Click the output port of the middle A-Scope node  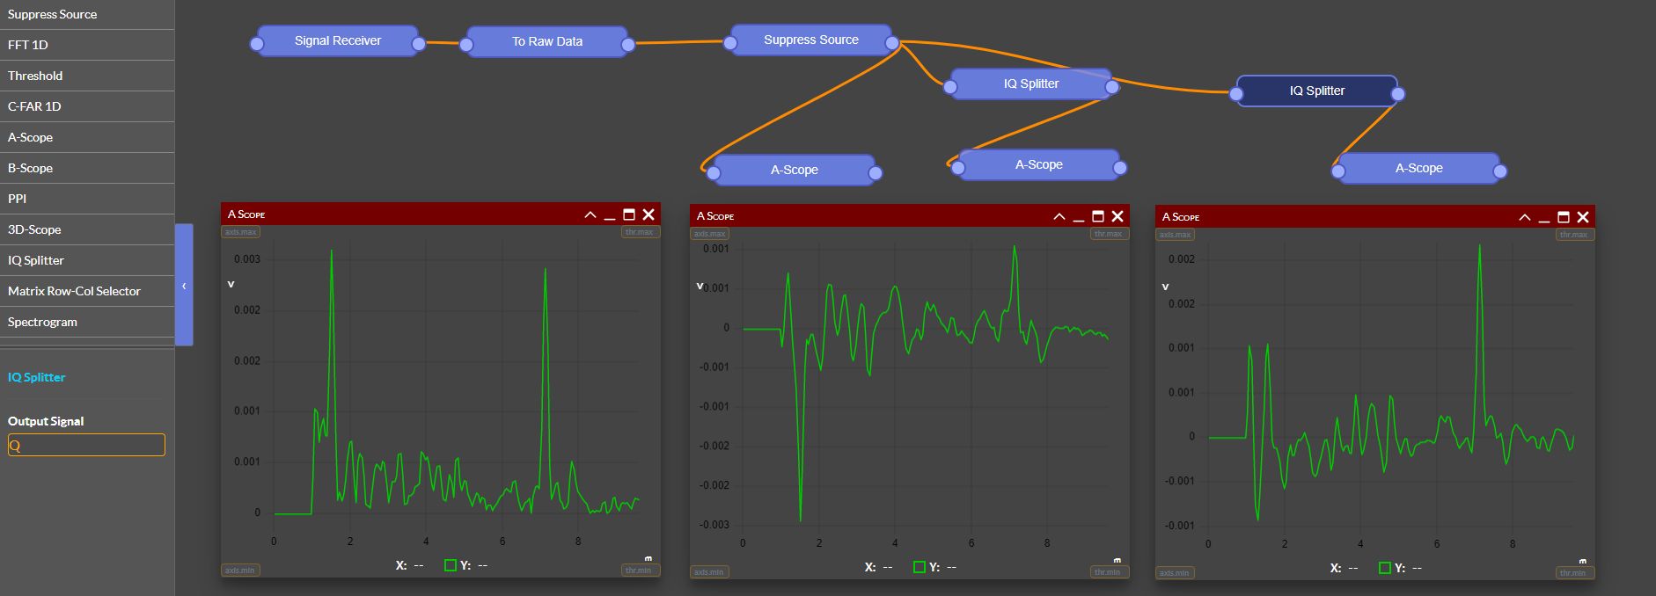pyautogui.click(x=1119, y=167)
